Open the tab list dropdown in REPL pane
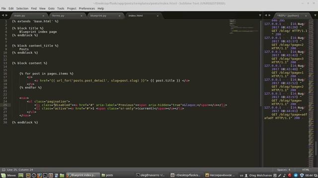 315,15
